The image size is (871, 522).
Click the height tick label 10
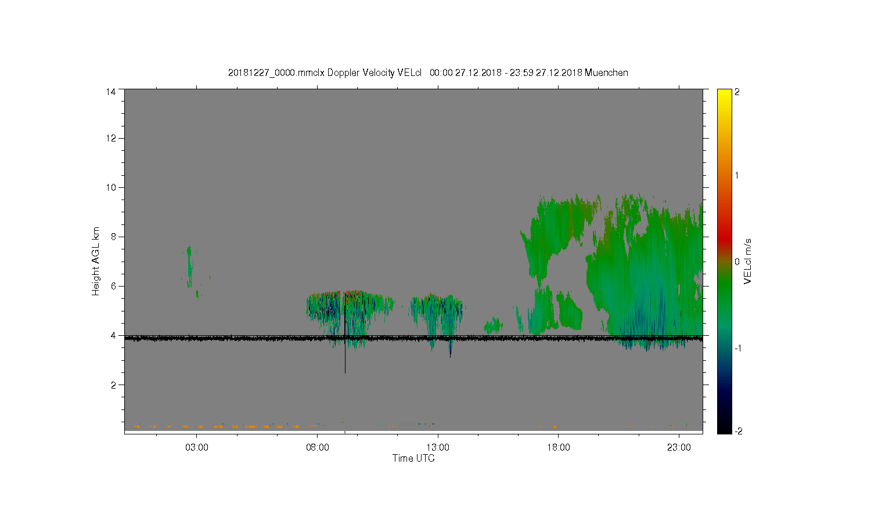click(x=111, y=187)
